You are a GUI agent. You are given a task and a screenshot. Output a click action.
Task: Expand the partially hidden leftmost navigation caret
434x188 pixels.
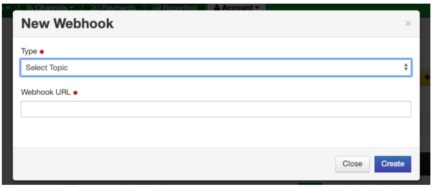click(7, 8)
